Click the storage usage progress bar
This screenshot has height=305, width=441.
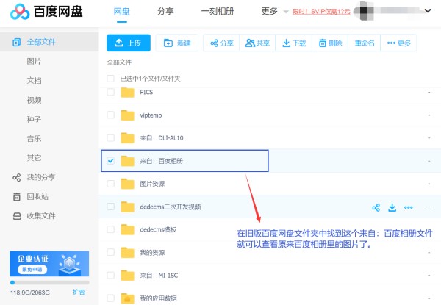50,282
